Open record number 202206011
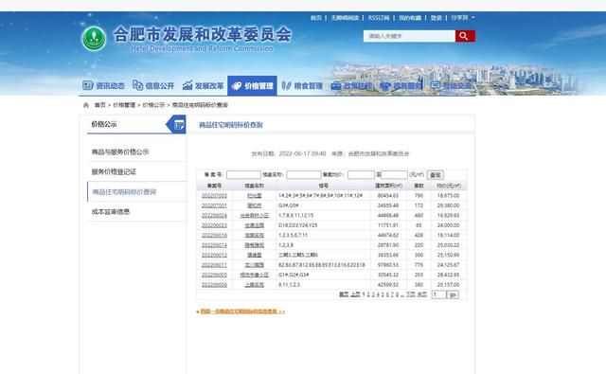The image size is (606, 374). pos(214,265)
